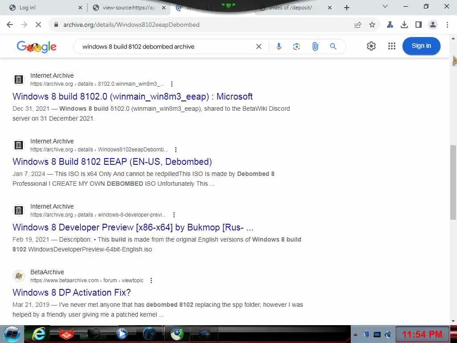Launch Internet Explorer from taskbar
The width and height of the screenshot is (457, 343).
point(39,334)
